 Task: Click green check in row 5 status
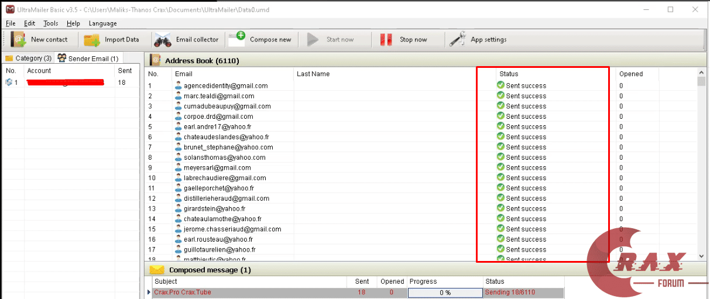click(500, 126)
